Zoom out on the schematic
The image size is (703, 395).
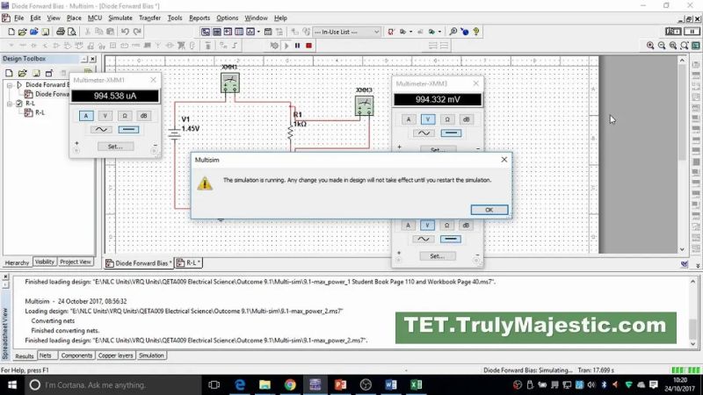click(662, 46)
